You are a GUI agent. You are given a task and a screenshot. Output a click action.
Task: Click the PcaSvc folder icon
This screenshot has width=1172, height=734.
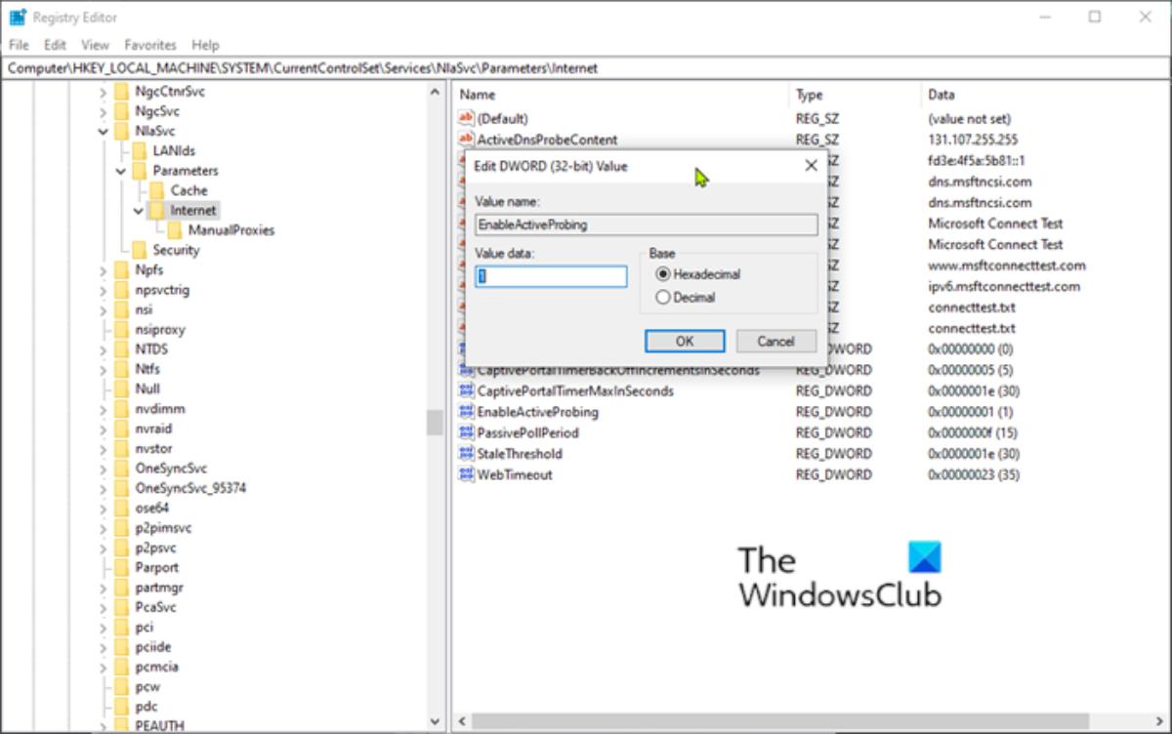point(121,607)
